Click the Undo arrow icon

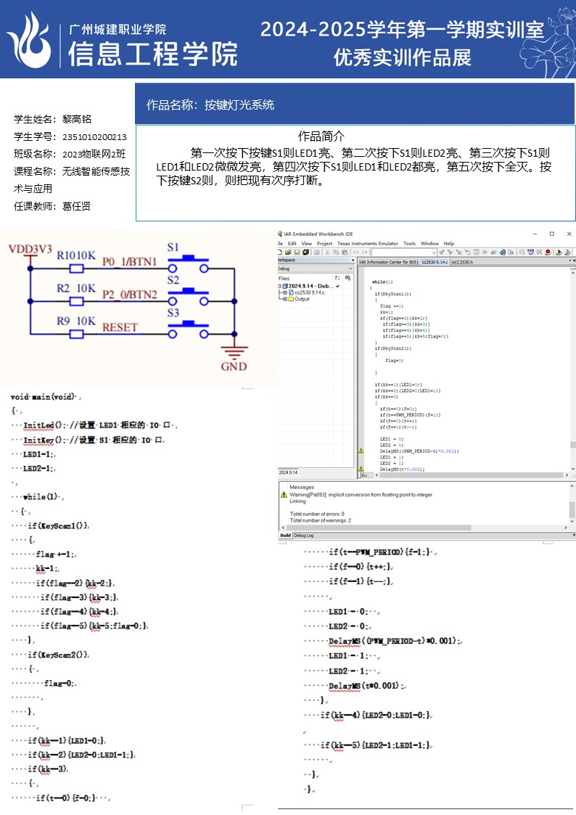click(x=353, y=253)
